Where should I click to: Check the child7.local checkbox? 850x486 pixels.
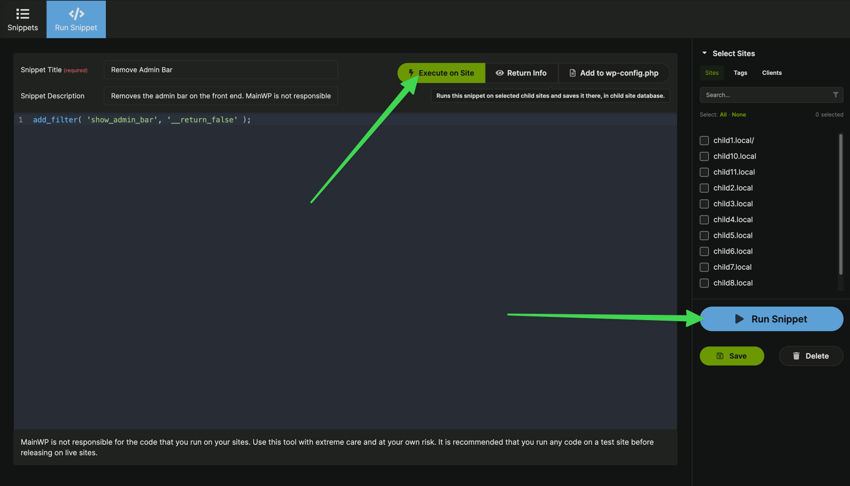(704, 267)
